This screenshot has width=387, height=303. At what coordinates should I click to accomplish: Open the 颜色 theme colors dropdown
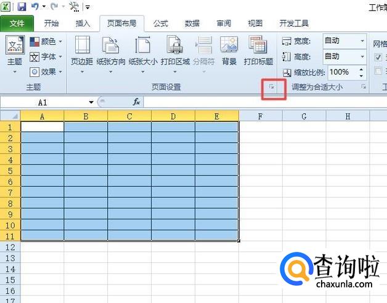(46, 42)
